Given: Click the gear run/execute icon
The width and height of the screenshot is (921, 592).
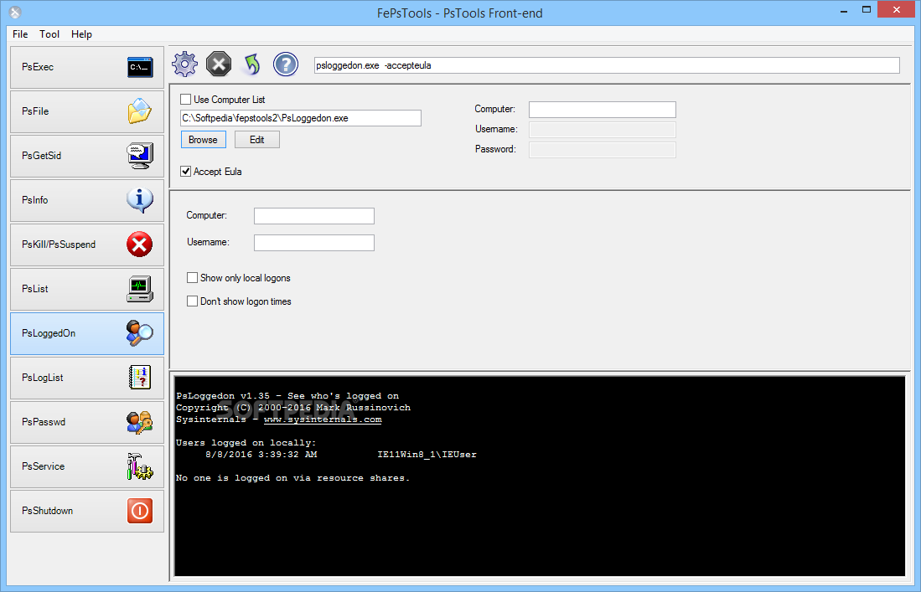Looking at the screenshot, I should click(184, 64).
